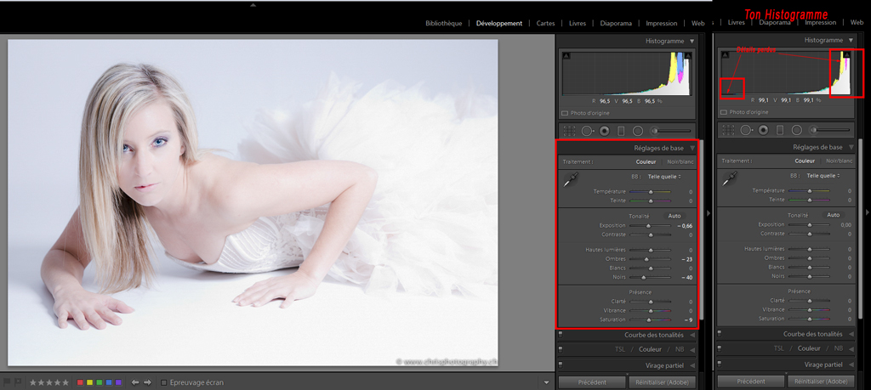Select the crop overlay tool in left panel
871x390 pixels.
[569, 131]
